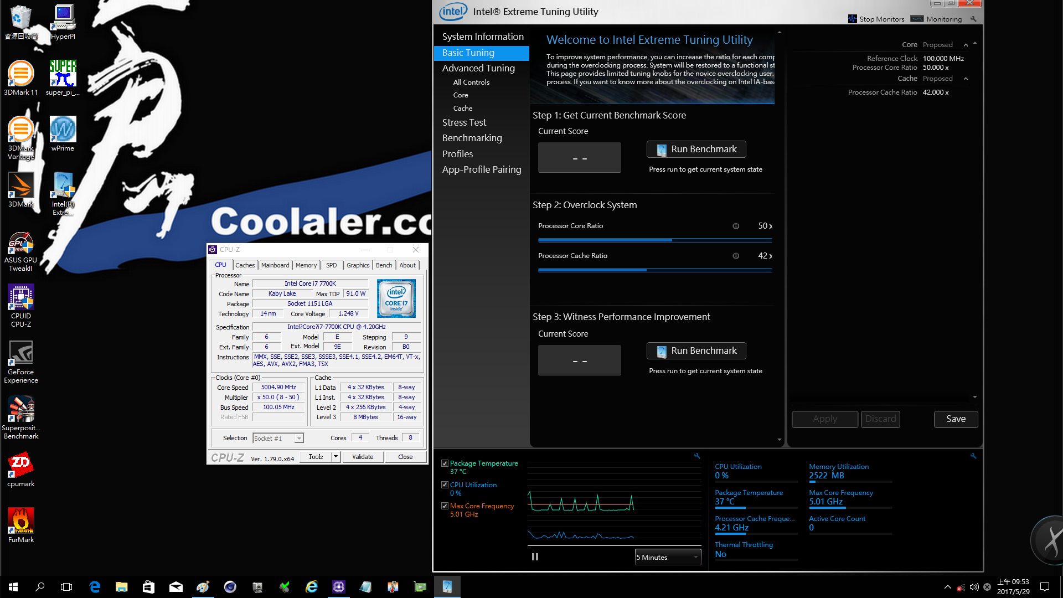Open the 3DMark 11 desktop icon

[21, 78]
